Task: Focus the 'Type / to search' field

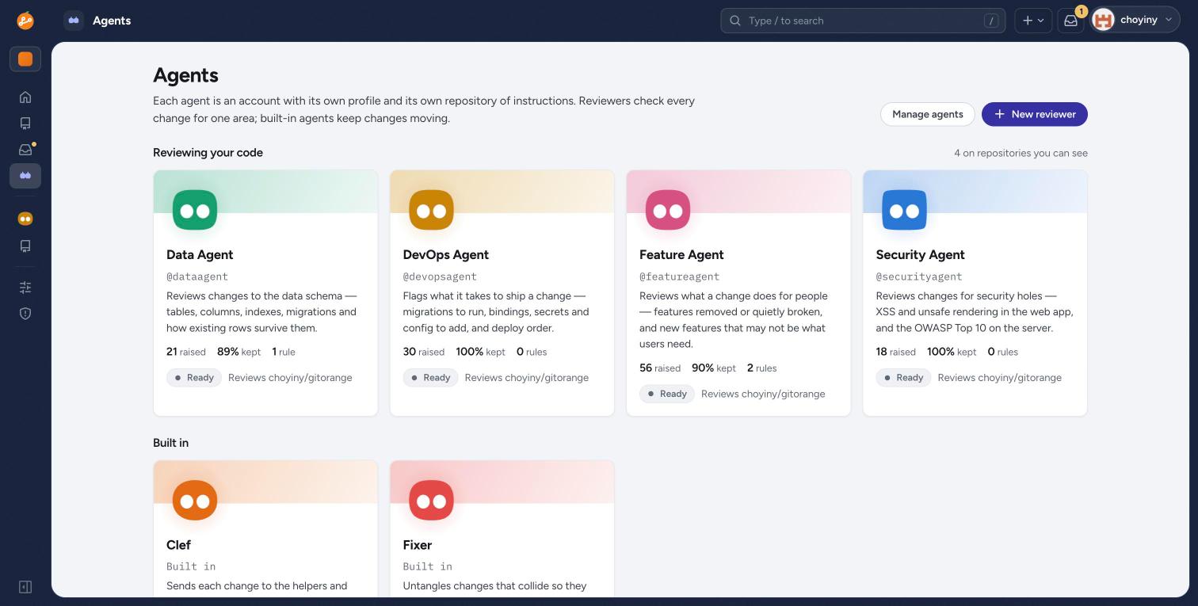Action: (x=863, y=21)
